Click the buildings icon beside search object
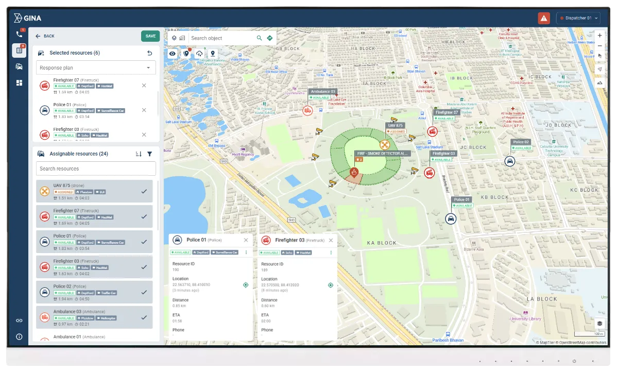618x370 pixels. (x=182, y=38)
